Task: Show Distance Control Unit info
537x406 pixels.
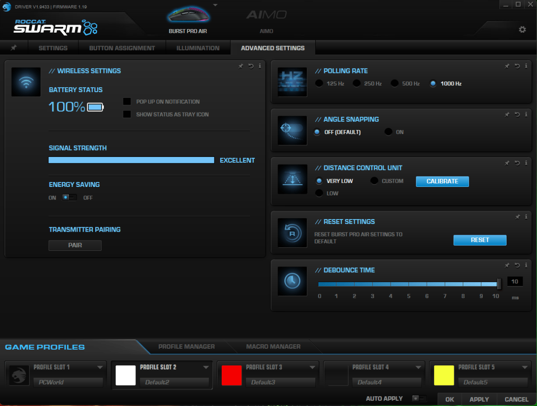Action: (526, 163)
